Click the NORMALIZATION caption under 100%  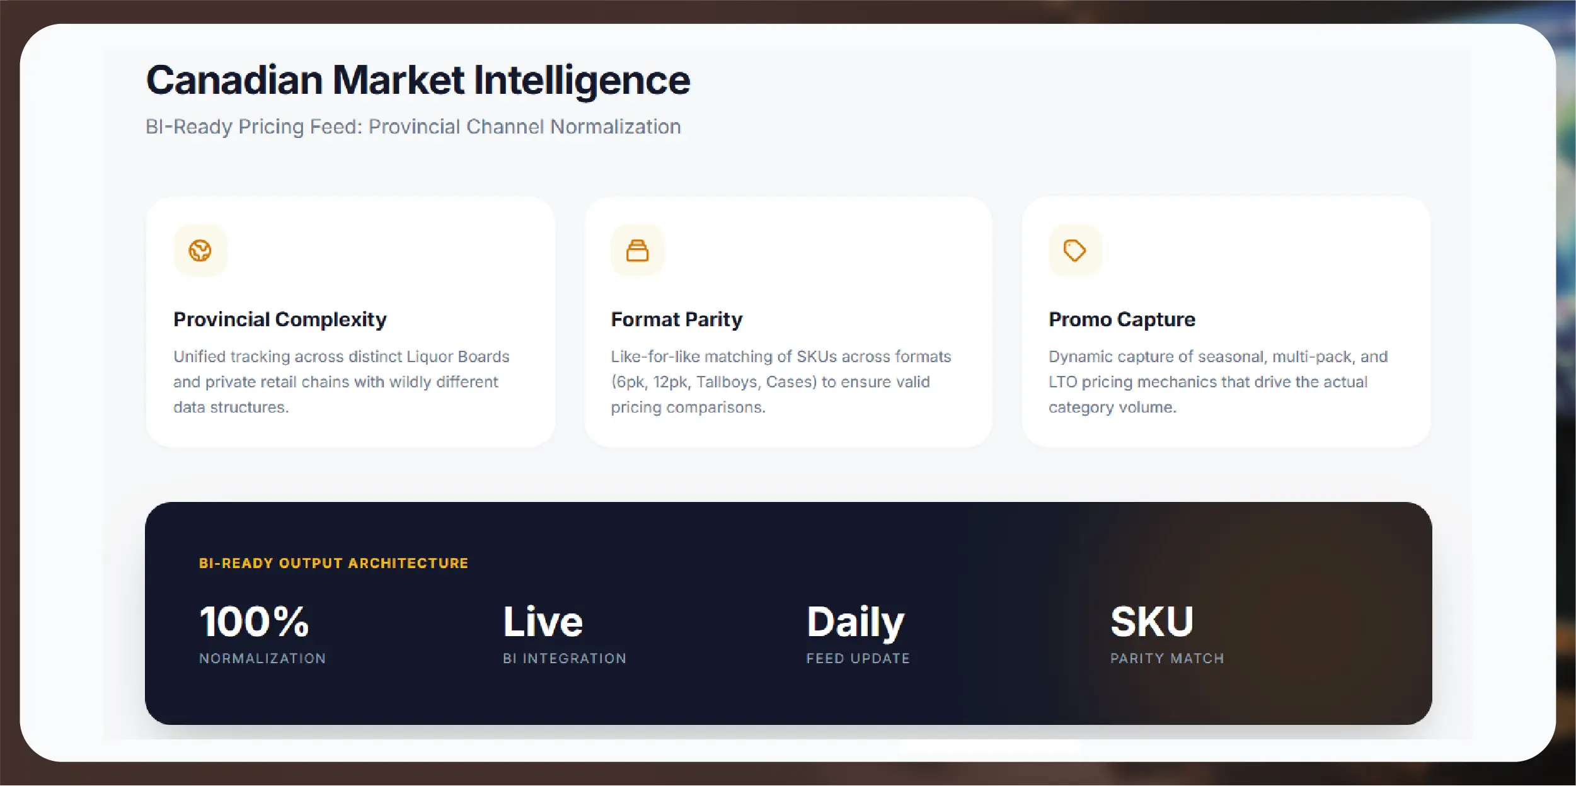(262, 658)
